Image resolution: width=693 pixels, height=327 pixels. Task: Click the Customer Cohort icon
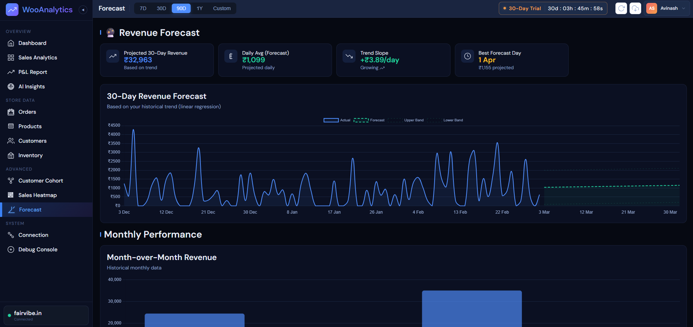(11, 181)
